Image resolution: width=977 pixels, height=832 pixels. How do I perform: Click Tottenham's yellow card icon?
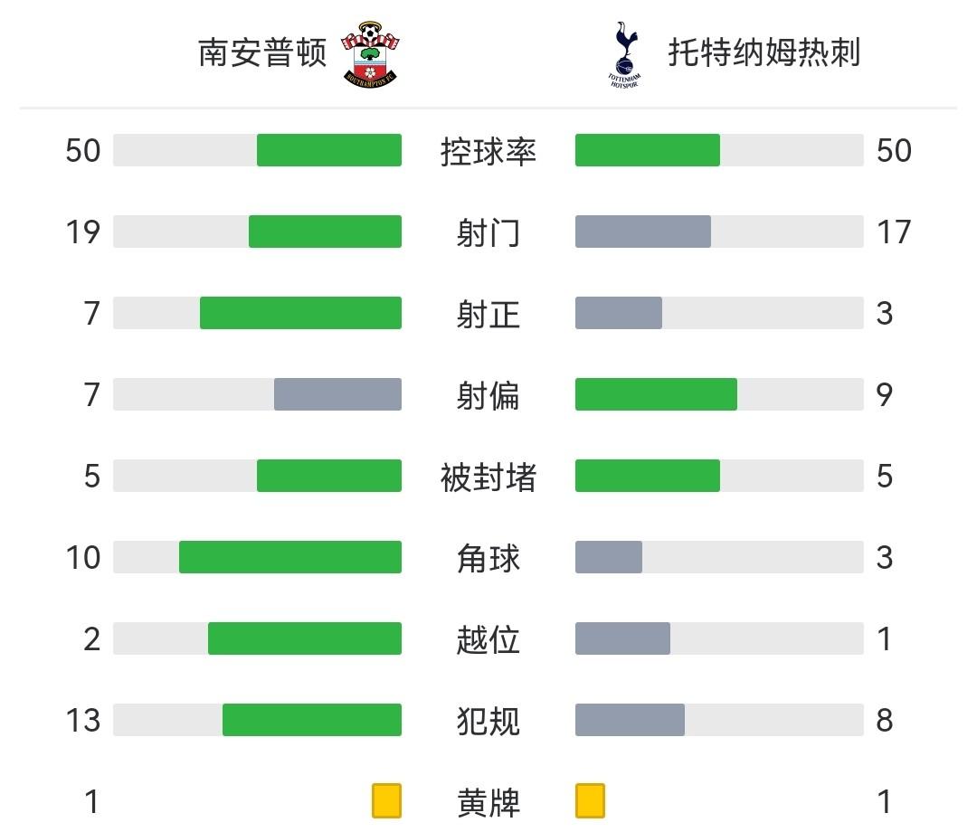pyautogui.click(x=590, y=801)
